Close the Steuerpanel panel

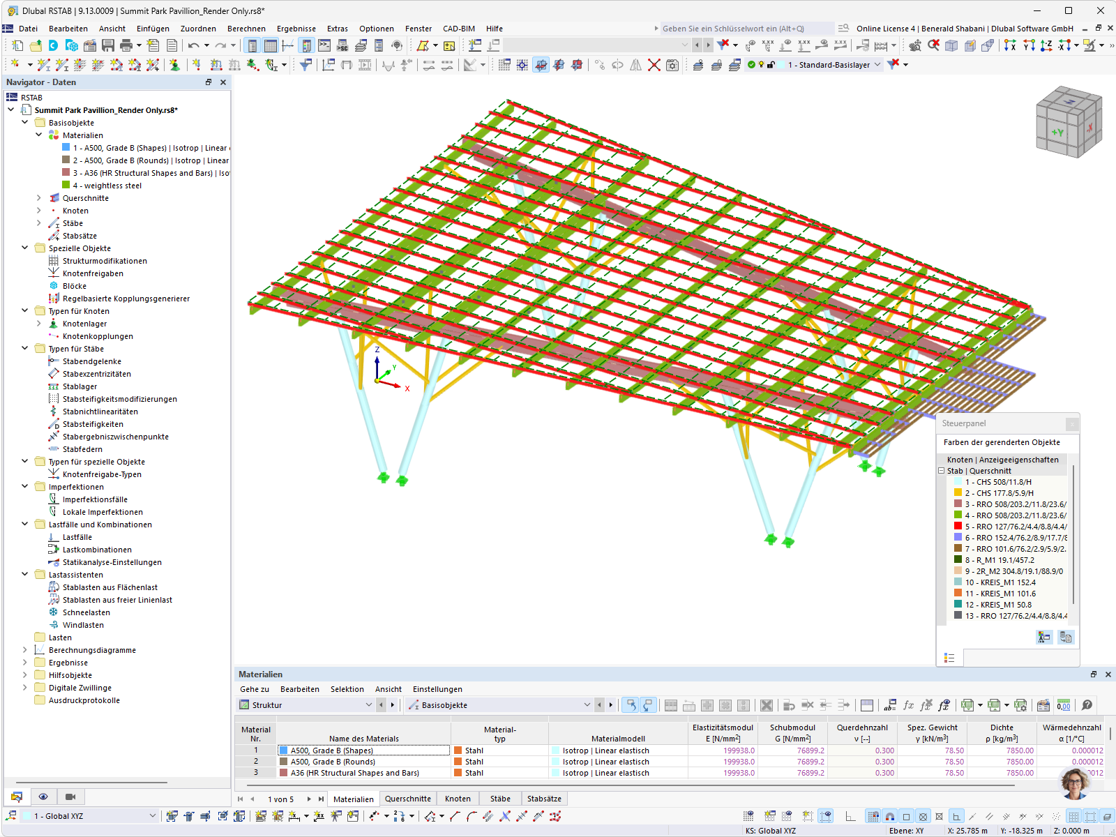pos(1072,423)
